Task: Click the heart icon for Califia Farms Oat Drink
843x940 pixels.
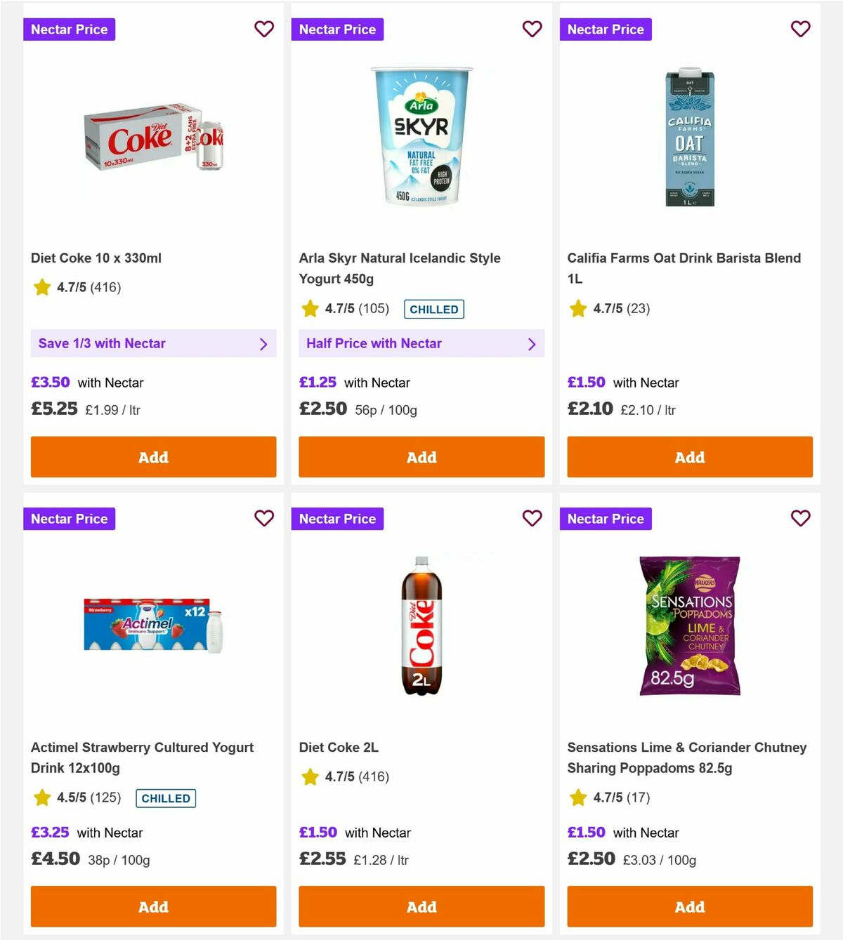Action: point(801,29)
